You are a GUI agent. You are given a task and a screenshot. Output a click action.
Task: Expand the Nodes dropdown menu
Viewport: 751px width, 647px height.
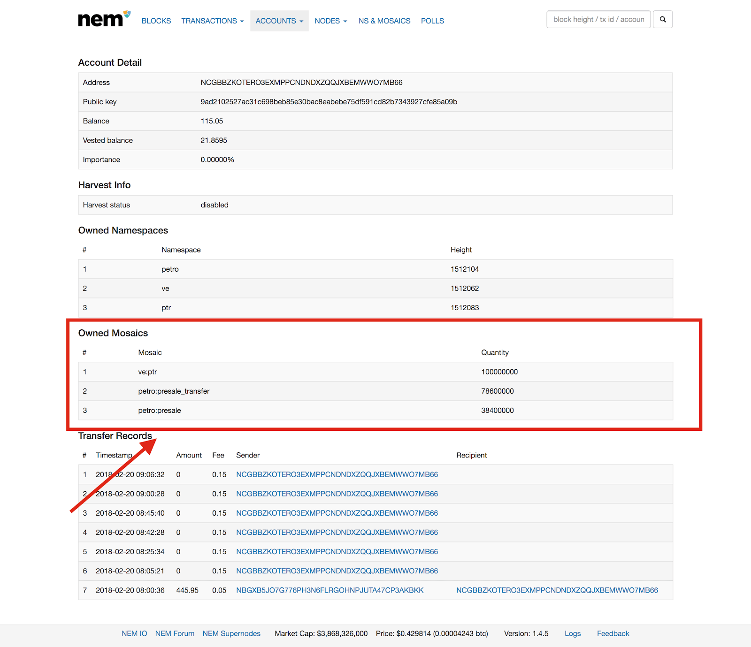pos(330,21)
